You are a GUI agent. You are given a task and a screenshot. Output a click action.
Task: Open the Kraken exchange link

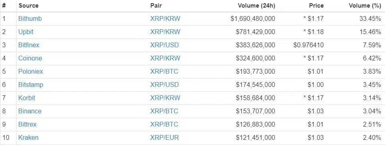29,138
